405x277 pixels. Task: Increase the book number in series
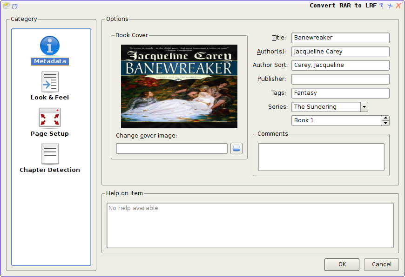click(x=385, y=118)
